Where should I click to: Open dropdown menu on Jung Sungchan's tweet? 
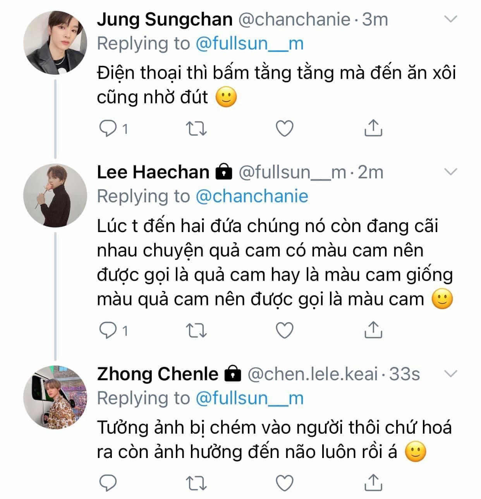coord(450,19)
